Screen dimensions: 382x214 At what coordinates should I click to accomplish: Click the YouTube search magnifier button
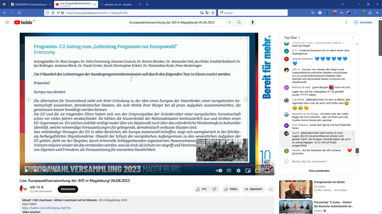pyautogui.click(x=239, y=22)
